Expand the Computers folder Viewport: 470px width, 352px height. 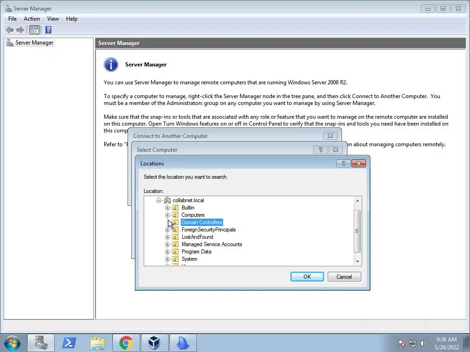[167, 215]
